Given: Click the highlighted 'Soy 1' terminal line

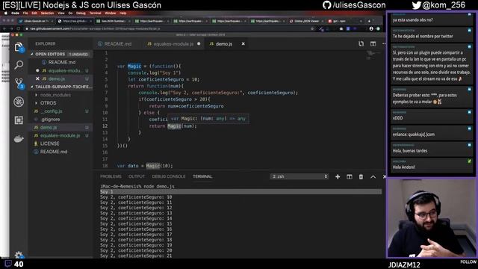Looking at the screenshot, I should [240, 192].
